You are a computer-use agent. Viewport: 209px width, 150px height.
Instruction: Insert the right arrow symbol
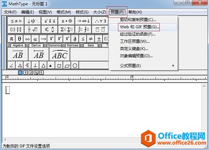pyautogui.click(x=43, y=39)
